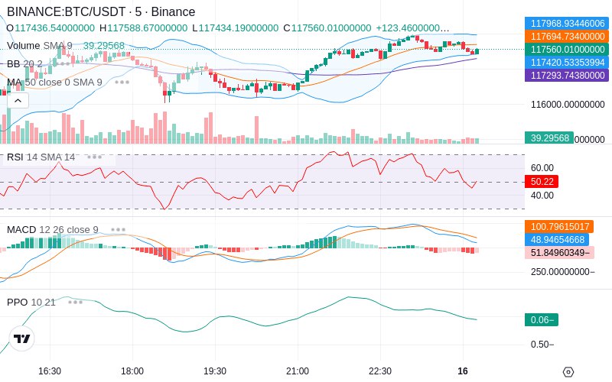Screen dimensions: 612x382
Task: Select the RSI 14 SMA 14 legend label
Action: pos(41,157)
